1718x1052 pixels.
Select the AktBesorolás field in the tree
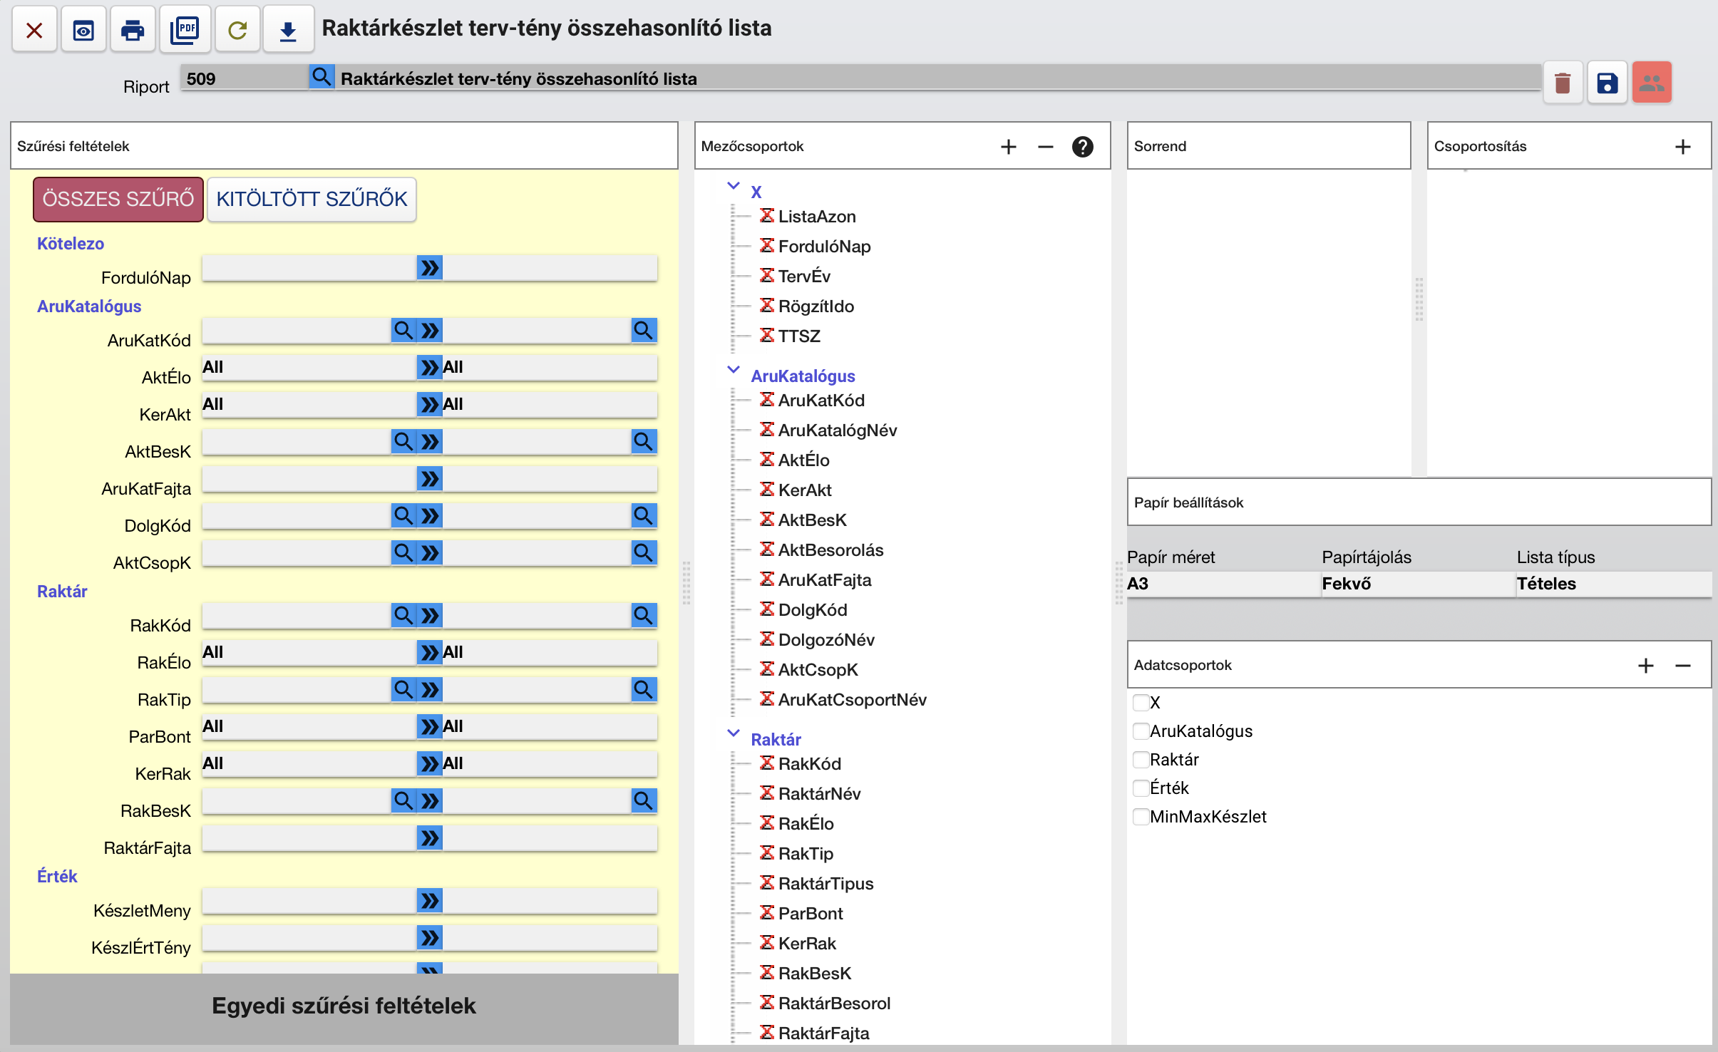(830, 550)
